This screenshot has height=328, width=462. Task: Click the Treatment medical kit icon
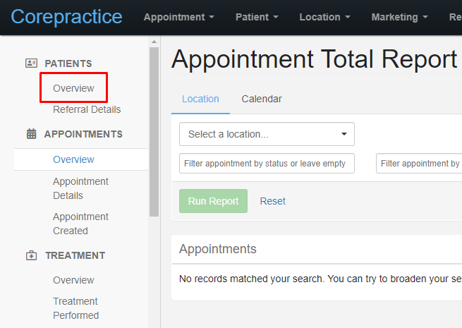pyautogui.click(x=31, y=255)
